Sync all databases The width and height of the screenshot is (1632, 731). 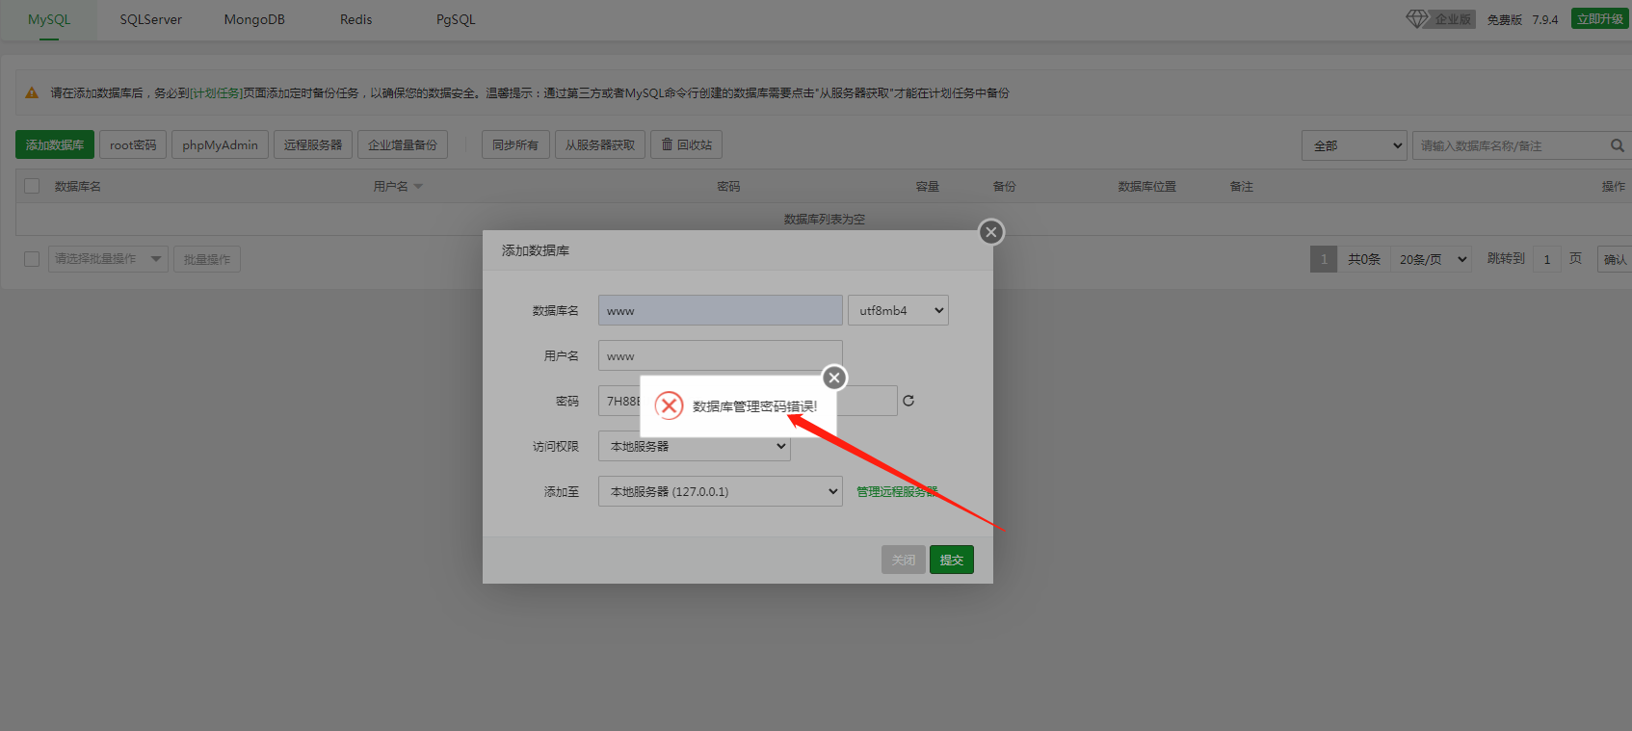[515, 144]
